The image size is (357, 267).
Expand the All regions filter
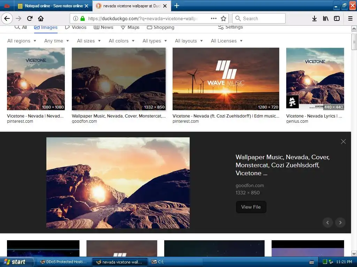pyautogui.click(x=22, y=41)
